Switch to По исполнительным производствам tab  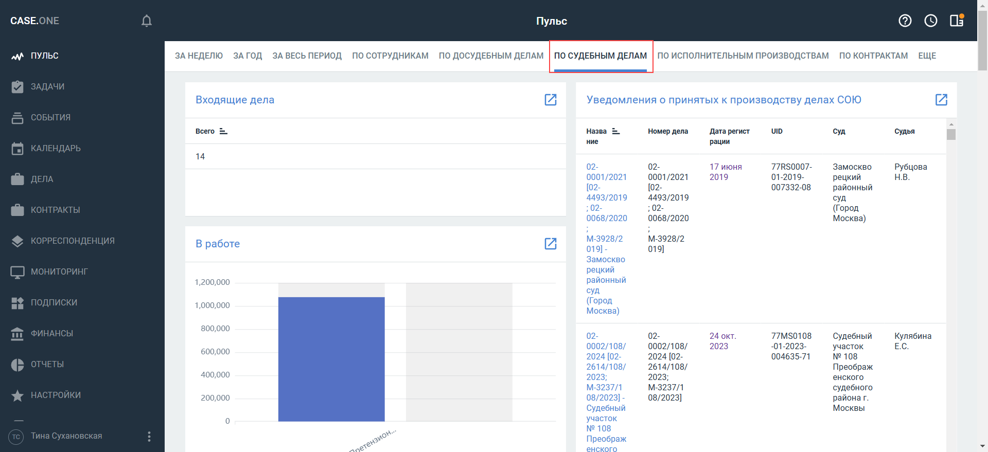743,56
